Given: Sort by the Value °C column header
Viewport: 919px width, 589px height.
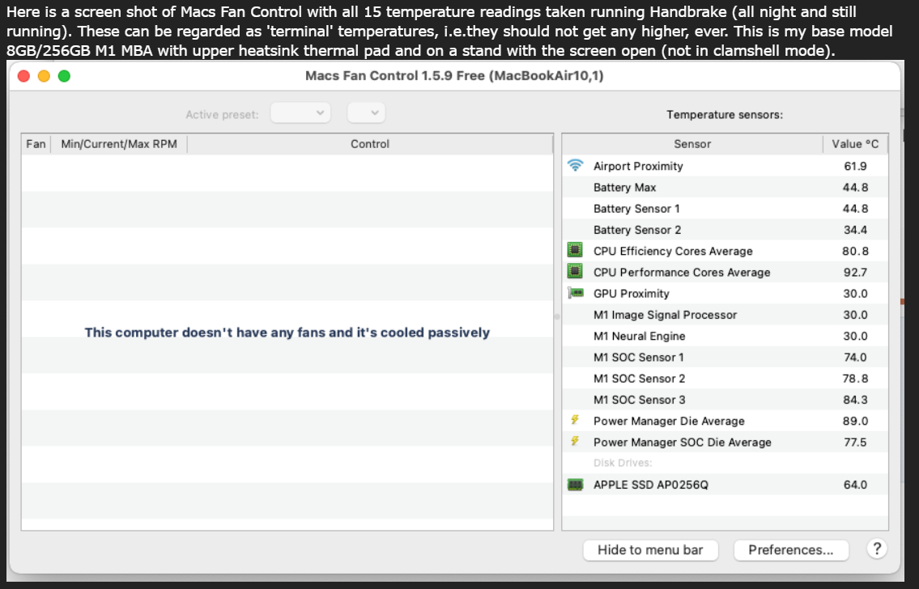Looking at the screenshot, I should [x=855, y=144].
